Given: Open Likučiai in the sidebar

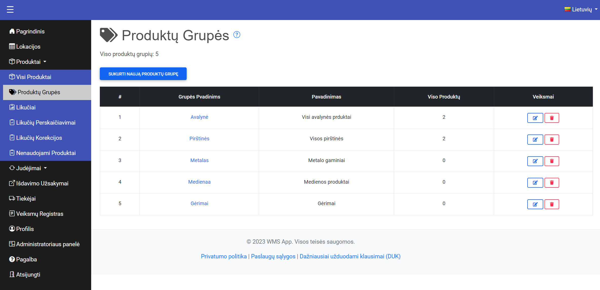Looking at the screenshot, I should pyautogui.click(x=26, y=107).
